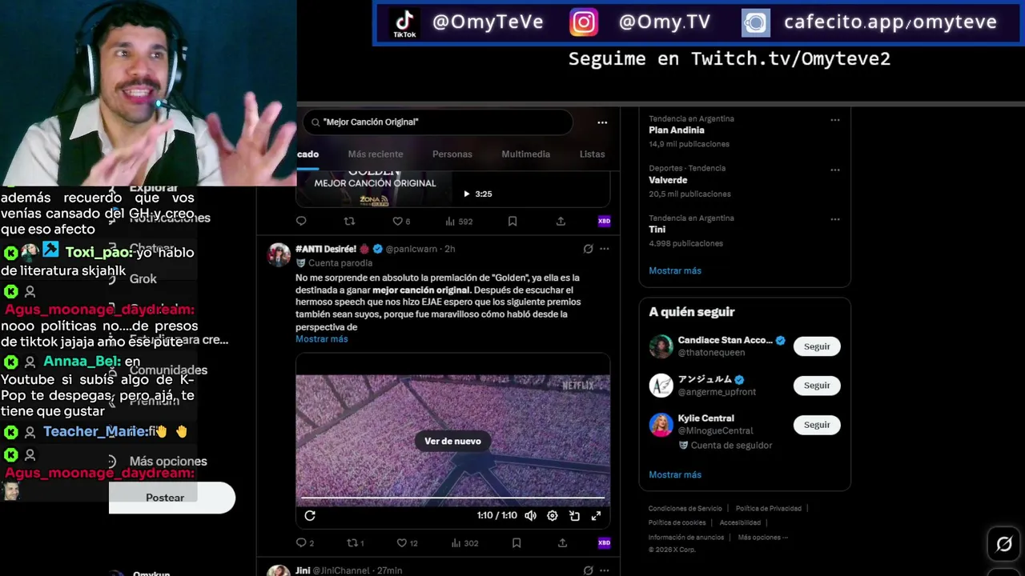The height and width of the screenshot is (576, 1025).
Task: Show more follow suggestions via Mostrar más
Action: pyautogui.click(x=675, y=474)
